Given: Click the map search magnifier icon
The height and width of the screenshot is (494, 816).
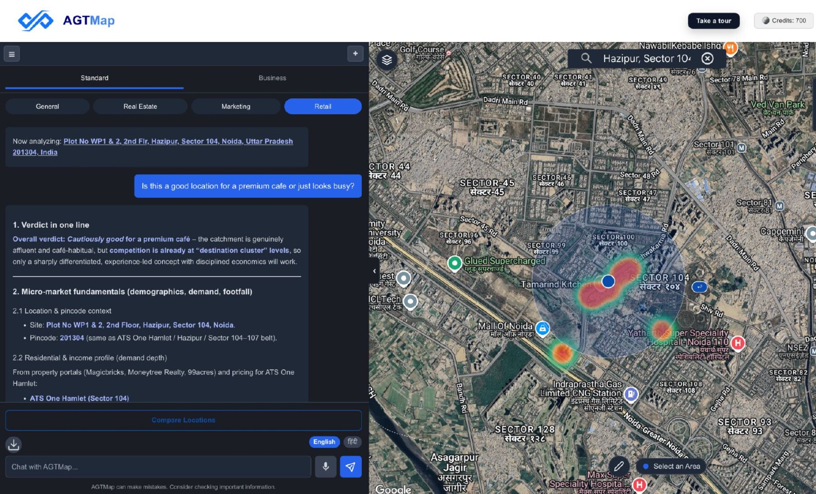Looking at the screenshot, I should point(586,58).
